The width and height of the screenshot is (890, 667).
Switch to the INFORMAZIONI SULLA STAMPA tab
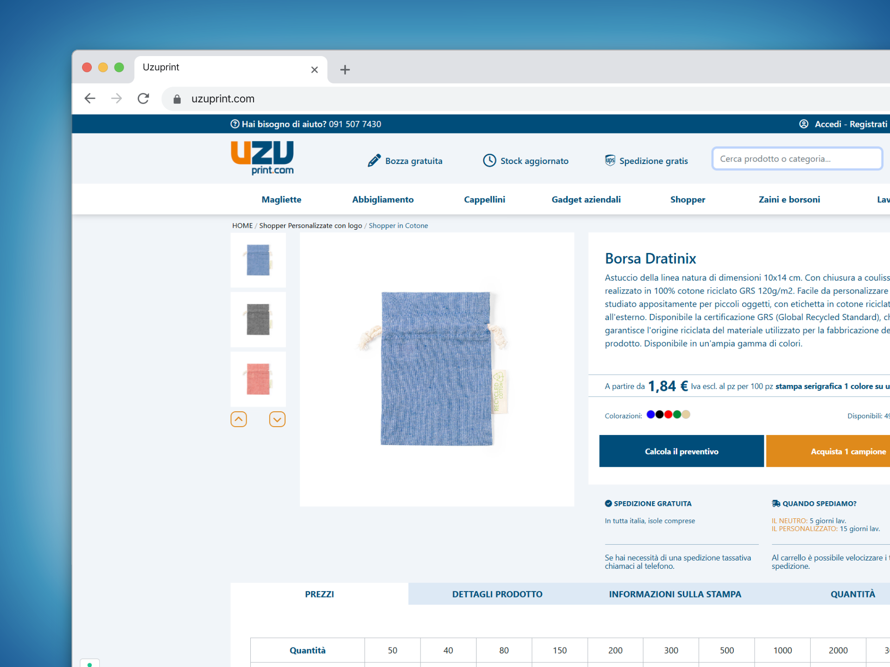(x=675, y=594)
